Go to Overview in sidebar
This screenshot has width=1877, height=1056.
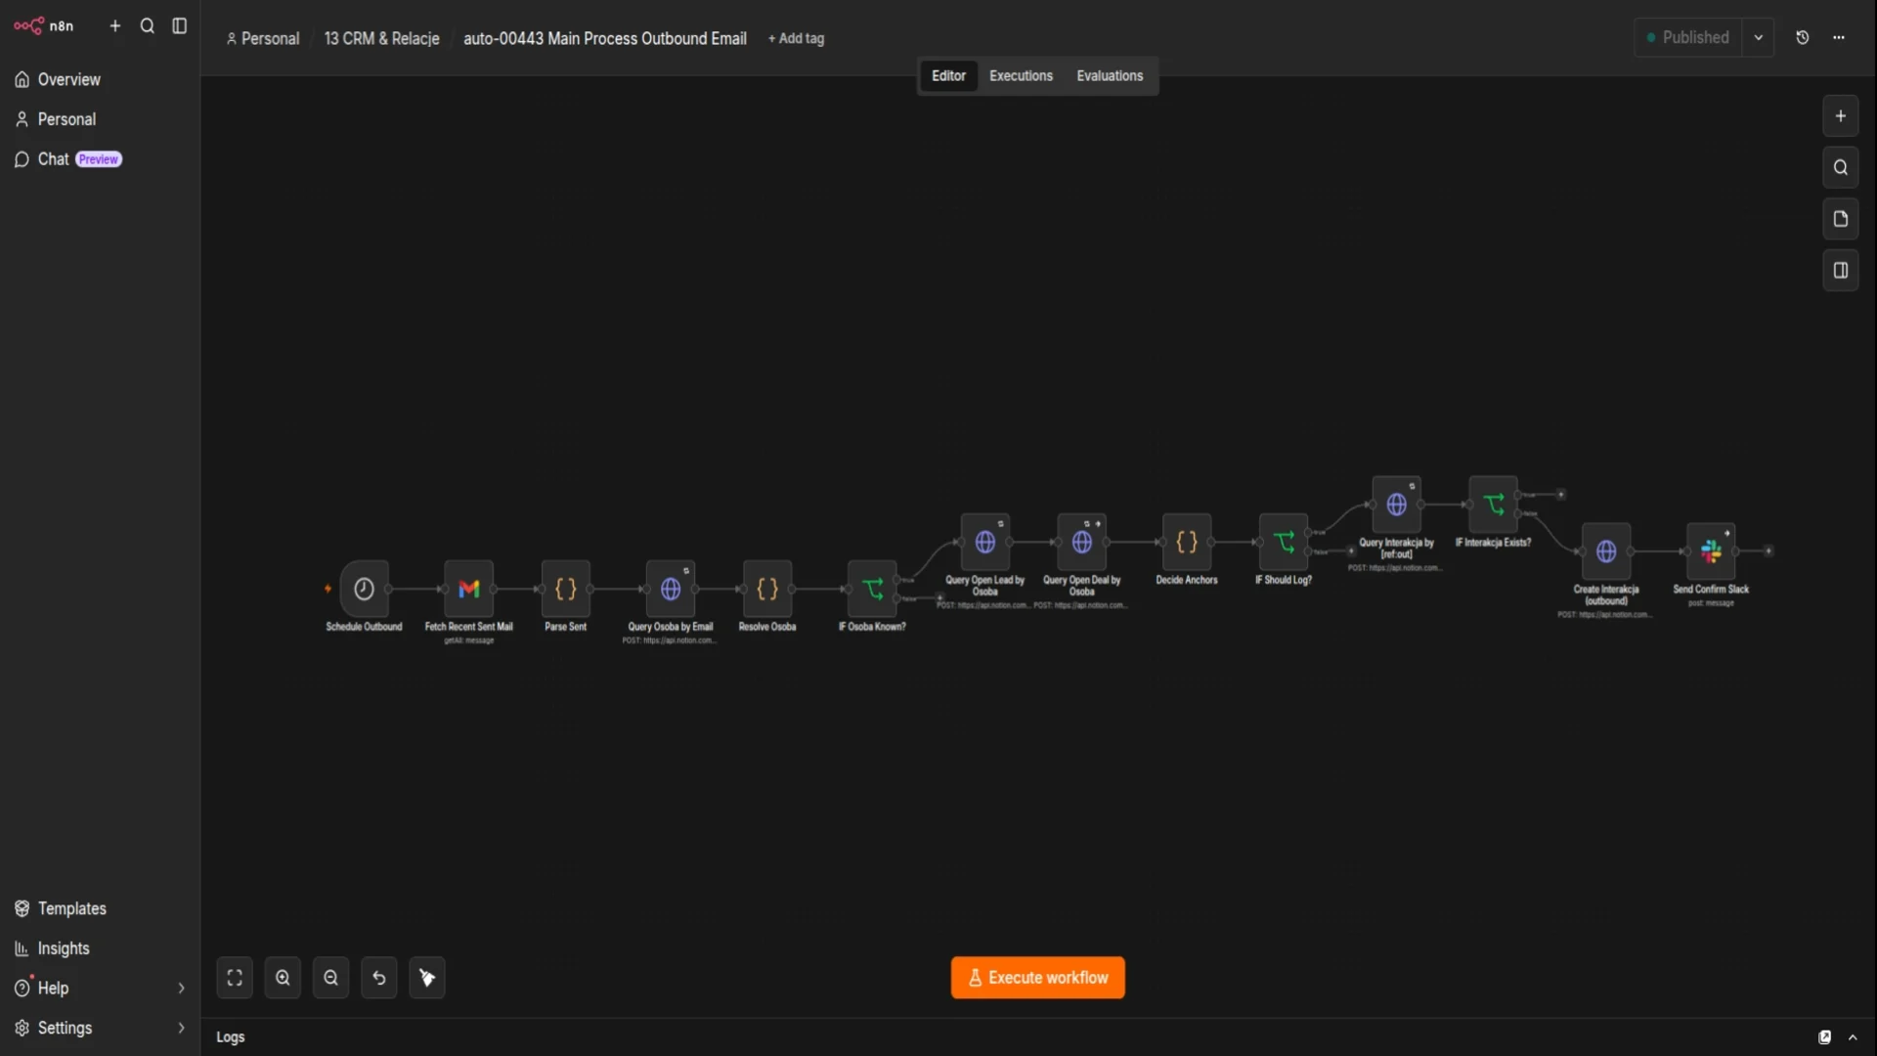(100, 79)
